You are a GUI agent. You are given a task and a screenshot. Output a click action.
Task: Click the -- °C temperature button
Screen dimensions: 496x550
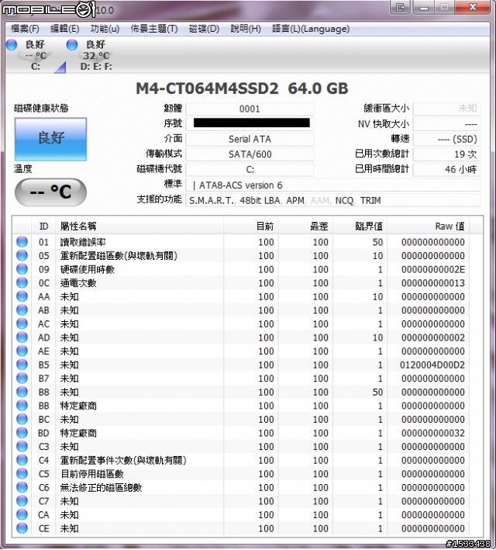50,192
